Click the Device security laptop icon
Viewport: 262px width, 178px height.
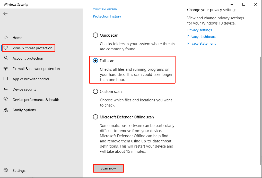click(6, 89)
